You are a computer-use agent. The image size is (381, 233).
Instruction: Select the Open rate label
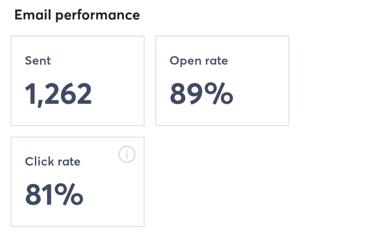[x=199, y=61]
